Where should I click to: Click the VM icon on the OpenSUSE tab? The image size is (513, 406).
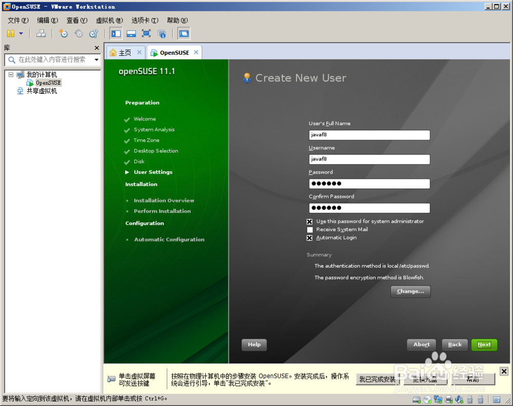[x=154, y=53]
